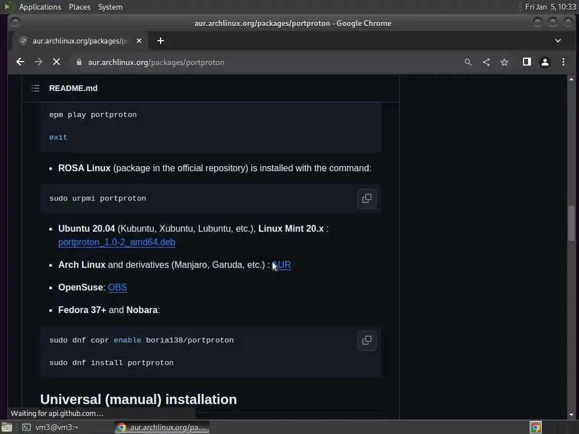Image resolution: width=579 pixels, height=434 pixels.
Task: Click the clock showing Fri Jan 5
Action: [x=550, y=7]
